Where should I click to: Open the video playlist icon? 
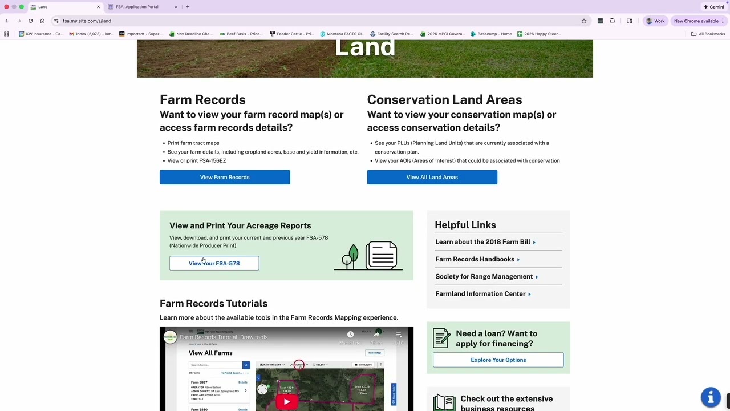[399, 335]
